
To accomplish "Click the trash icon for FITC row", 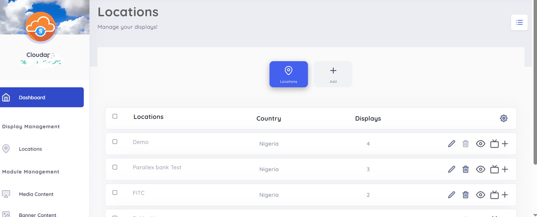I will click(466, 195).
